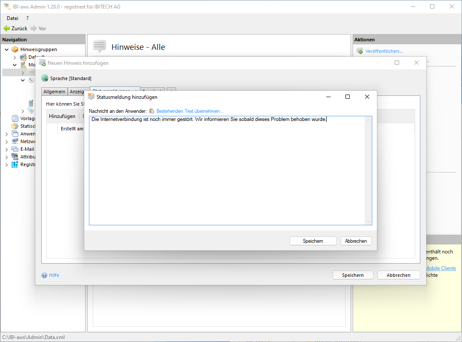The width and height of the screenshot is (462, 342).
Task: Click the Statusmeldung hinzufügen title bar icon
Action: (91, 97)
